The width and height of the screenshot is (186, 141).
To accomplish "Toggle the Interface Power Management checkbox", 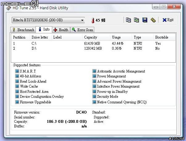I will [94, 86].
